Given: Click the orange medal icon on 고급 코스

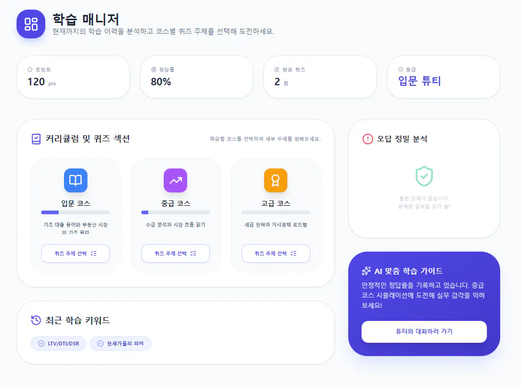Looking at the screenshot, I should click(x=275, y=180).
